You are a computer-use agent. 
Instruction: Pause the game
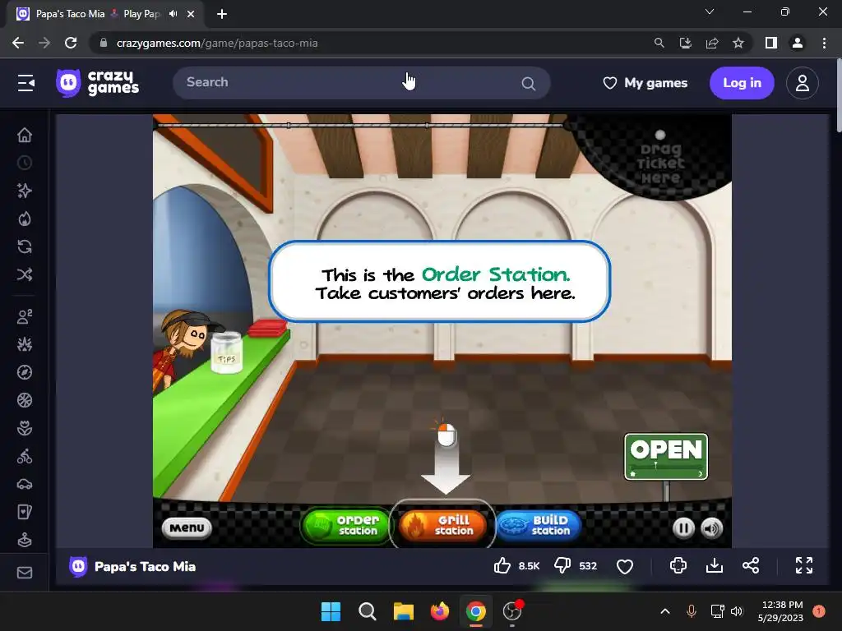683,528
